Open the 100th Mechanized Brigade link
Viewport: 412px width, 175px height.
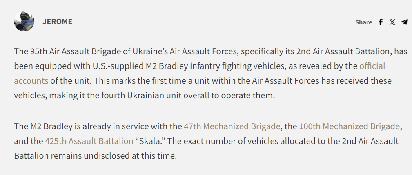pos(349,126)
